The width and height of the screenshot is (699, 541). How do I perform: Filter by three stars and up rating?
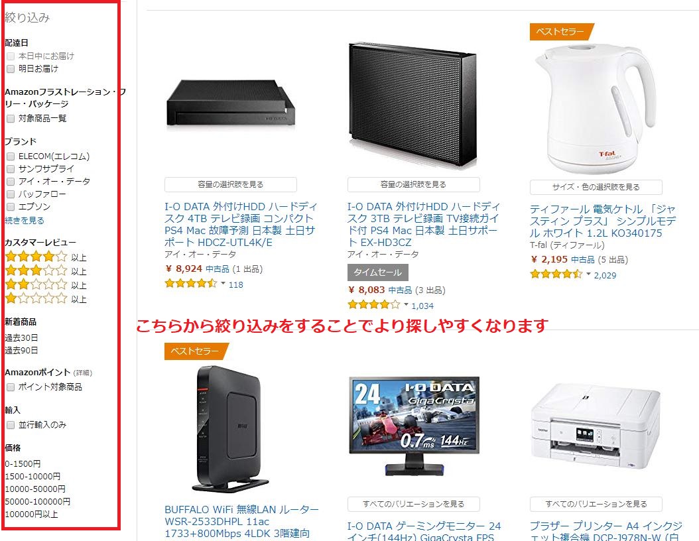click(46, 270)
